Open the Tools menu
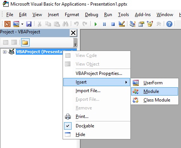This screenshot has width=181, height=148. (123, 15)
